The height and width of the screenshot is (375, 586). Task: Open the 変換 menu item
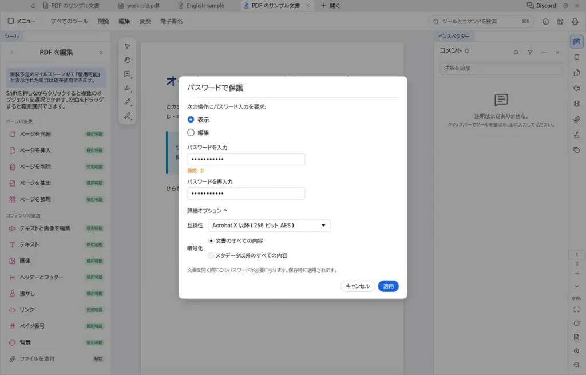click(145, 21)
